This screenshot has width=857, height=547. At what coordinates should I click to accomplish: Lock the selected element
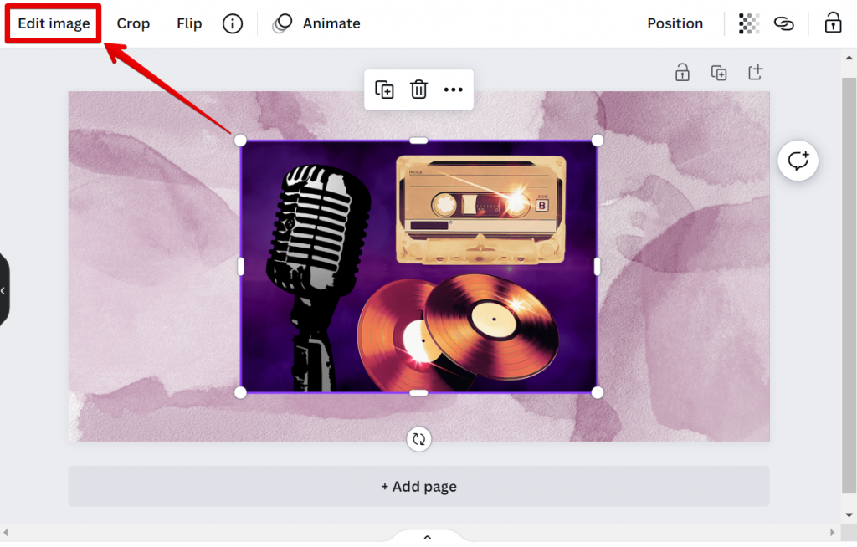832,23
